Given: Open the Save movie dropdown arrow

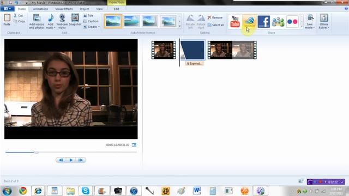Looking at the screenshot, I should pos(314,28).
